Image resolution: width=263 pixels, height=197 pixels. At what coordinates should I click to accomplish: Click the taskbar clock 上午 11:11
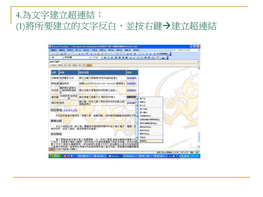point(194,156)
